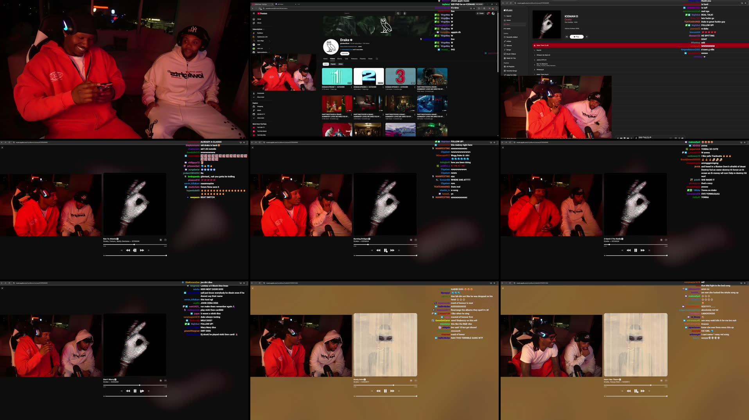The width and height of the screenshot is (749, 420).
Task: Open three-dot menu for ICEMAN Episode 2 video
Action: (383, 87)
